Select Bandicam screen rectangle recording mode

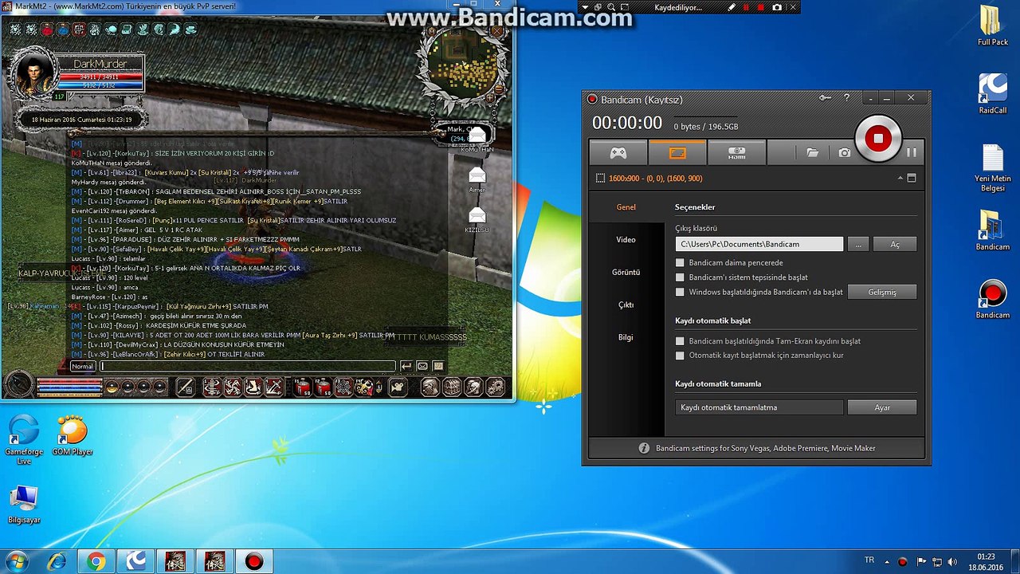pyautogui.click(x=677, y=152)
